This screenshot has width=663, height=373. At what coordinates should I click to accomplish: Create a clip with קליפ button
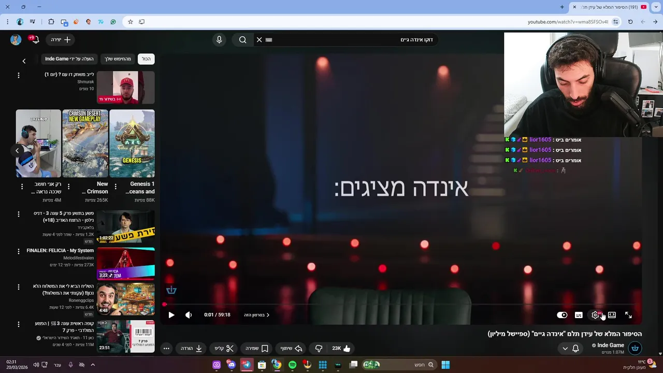coord(224,349)
